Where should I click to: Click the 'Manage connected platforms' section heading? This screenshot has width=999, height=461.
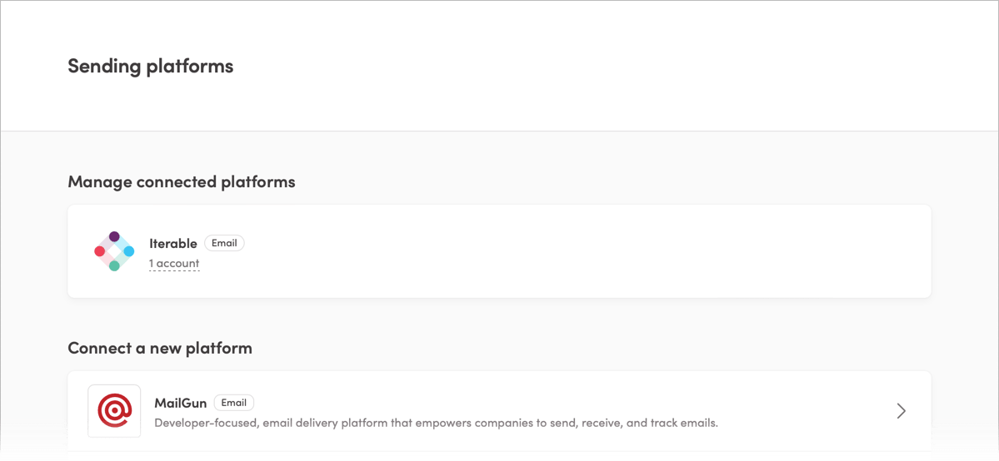[x=182, y=182]
